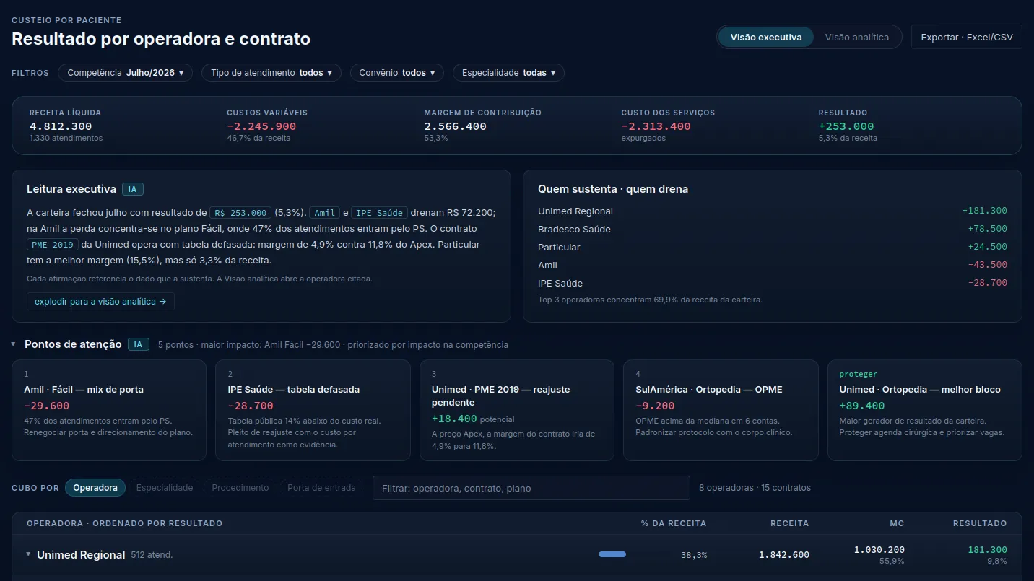Screen dimensions: 1034x581
Task: Click Particular in Quem sustenta list
Action: point(559,247)
